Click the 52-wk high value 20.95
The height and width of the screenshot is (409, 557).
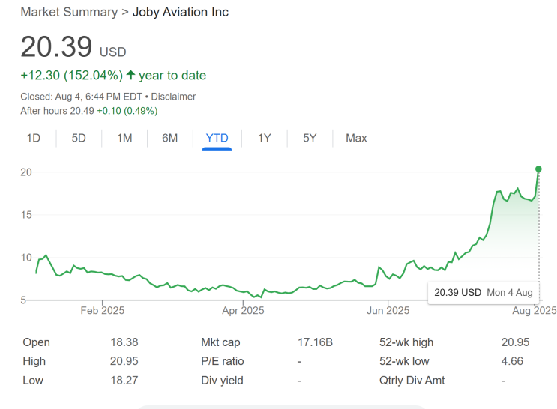tap(515, 342)
